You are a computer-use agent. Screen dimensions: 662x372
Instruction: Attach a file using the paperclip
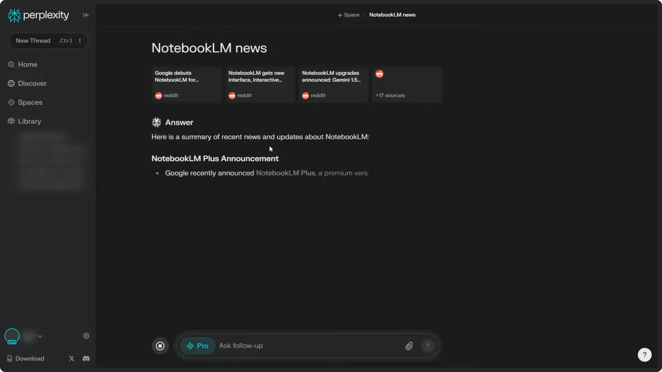click(409, 345)
